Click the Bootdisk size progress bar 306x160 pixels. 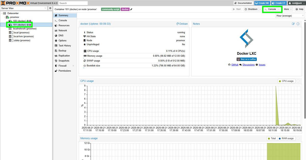[134, 68]
